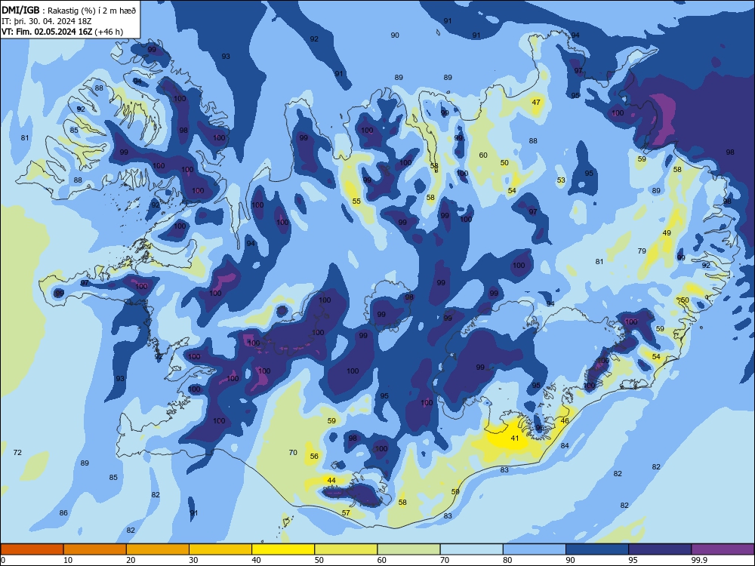Image resolution: width=755 pixels, height=566 pixels.
Task: Click the map value '53'
Action: click(x=561, y=180)
